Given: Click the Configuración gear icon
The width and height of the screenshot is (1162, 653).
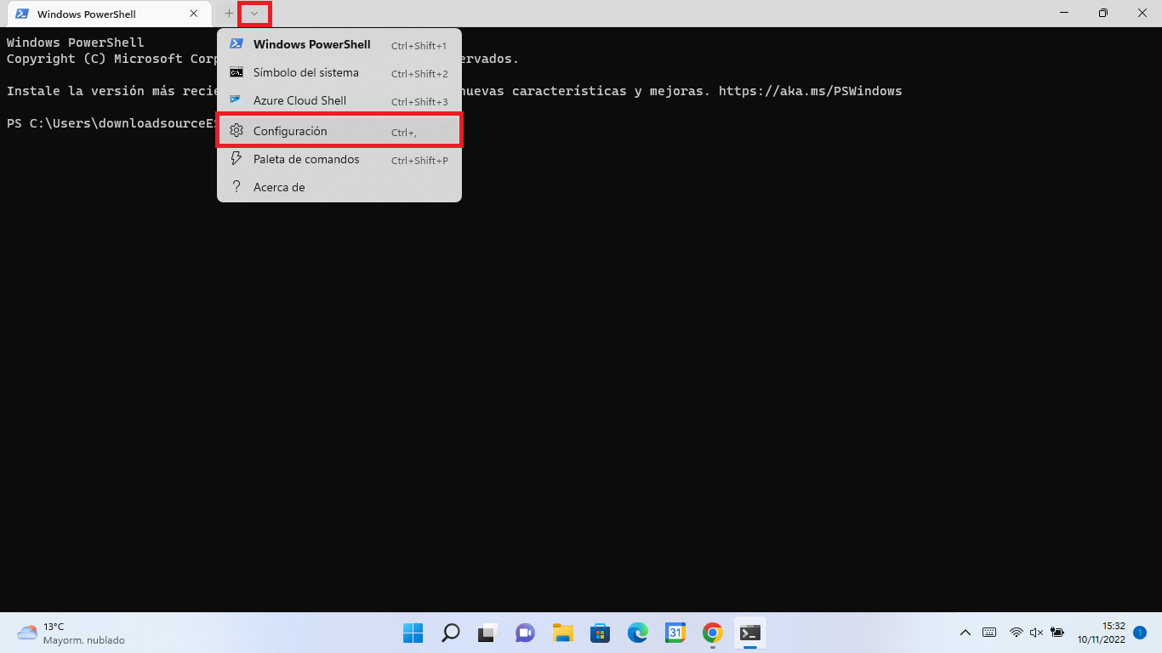Looking at the screenshot, I should coord(236,131).
